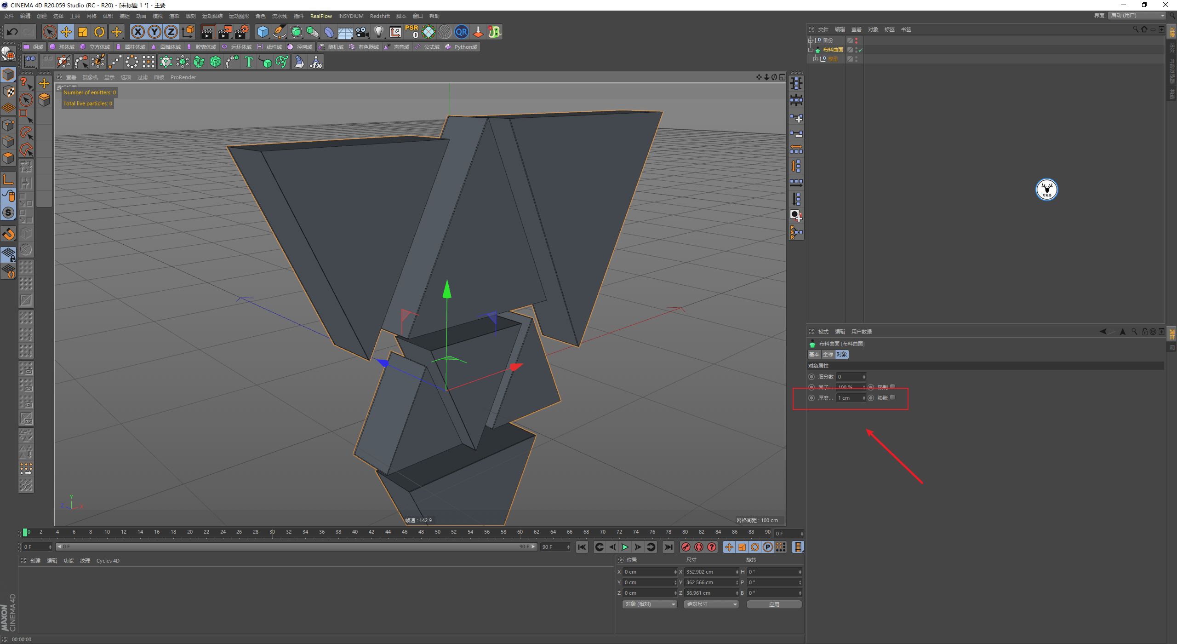
Task: Click the Scale tool icon
Action: click(83, 32)
